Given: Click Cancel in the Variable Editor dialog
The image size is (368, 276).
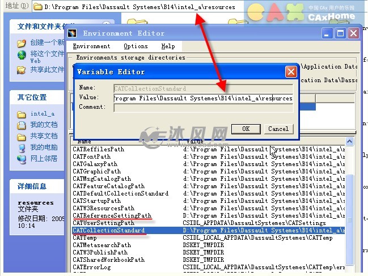Looking at the screenshot, I should pos(278,129).
